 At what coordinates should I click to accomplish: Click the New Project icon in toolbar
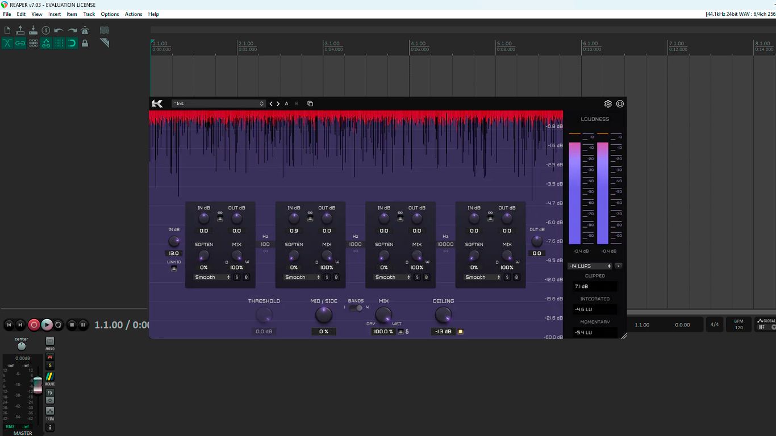[7, 30]
